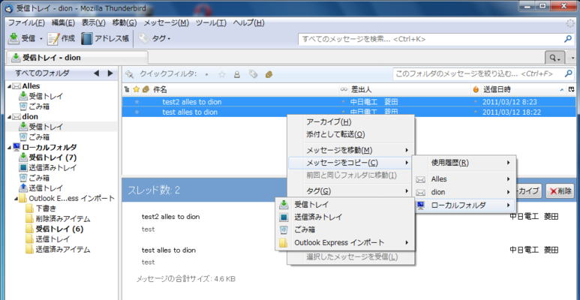Click the 作成 compose message button

[62, 38]
